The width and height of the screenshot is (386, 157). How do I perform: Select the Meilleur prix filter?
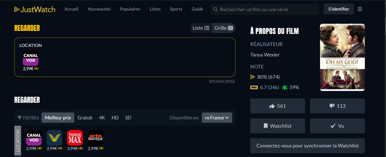(58, 118)
